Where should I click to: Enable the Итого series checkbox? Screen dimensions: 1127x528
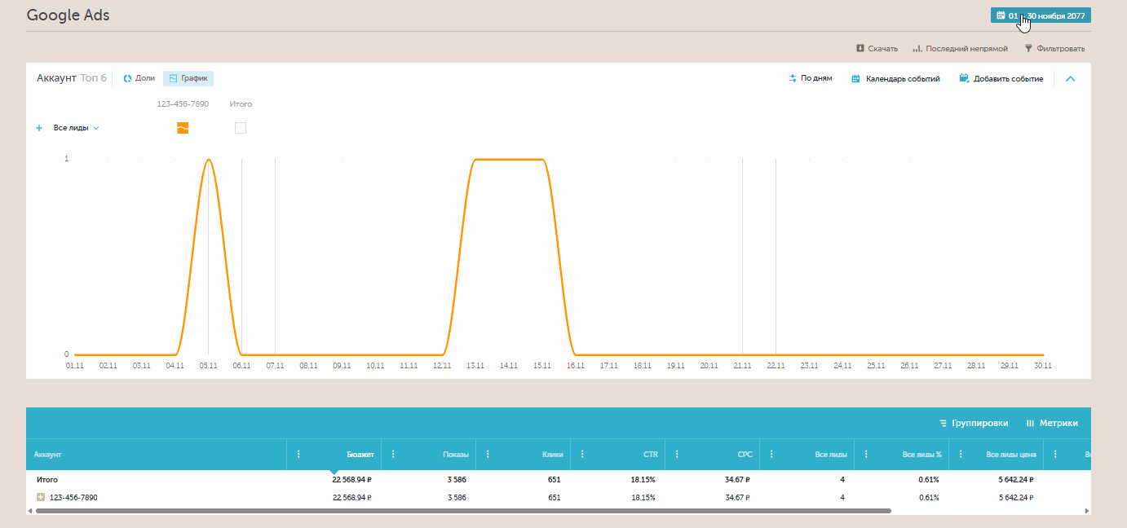coord(241,128)
